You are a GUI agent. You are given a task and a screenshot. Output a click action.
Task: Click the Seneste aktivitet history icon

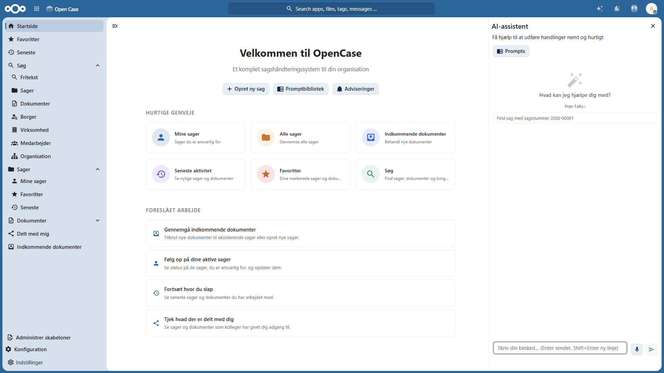click(161, 174)
